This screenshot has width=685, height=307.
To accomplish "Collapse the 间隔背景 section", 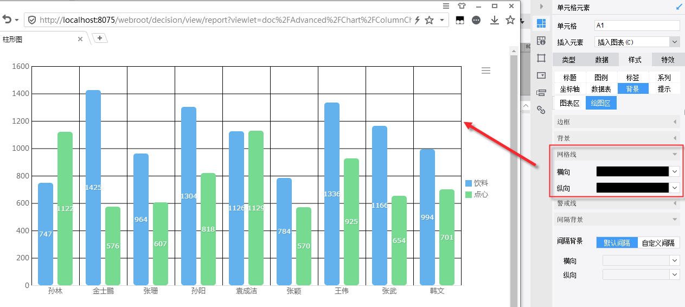I will 617,220.
